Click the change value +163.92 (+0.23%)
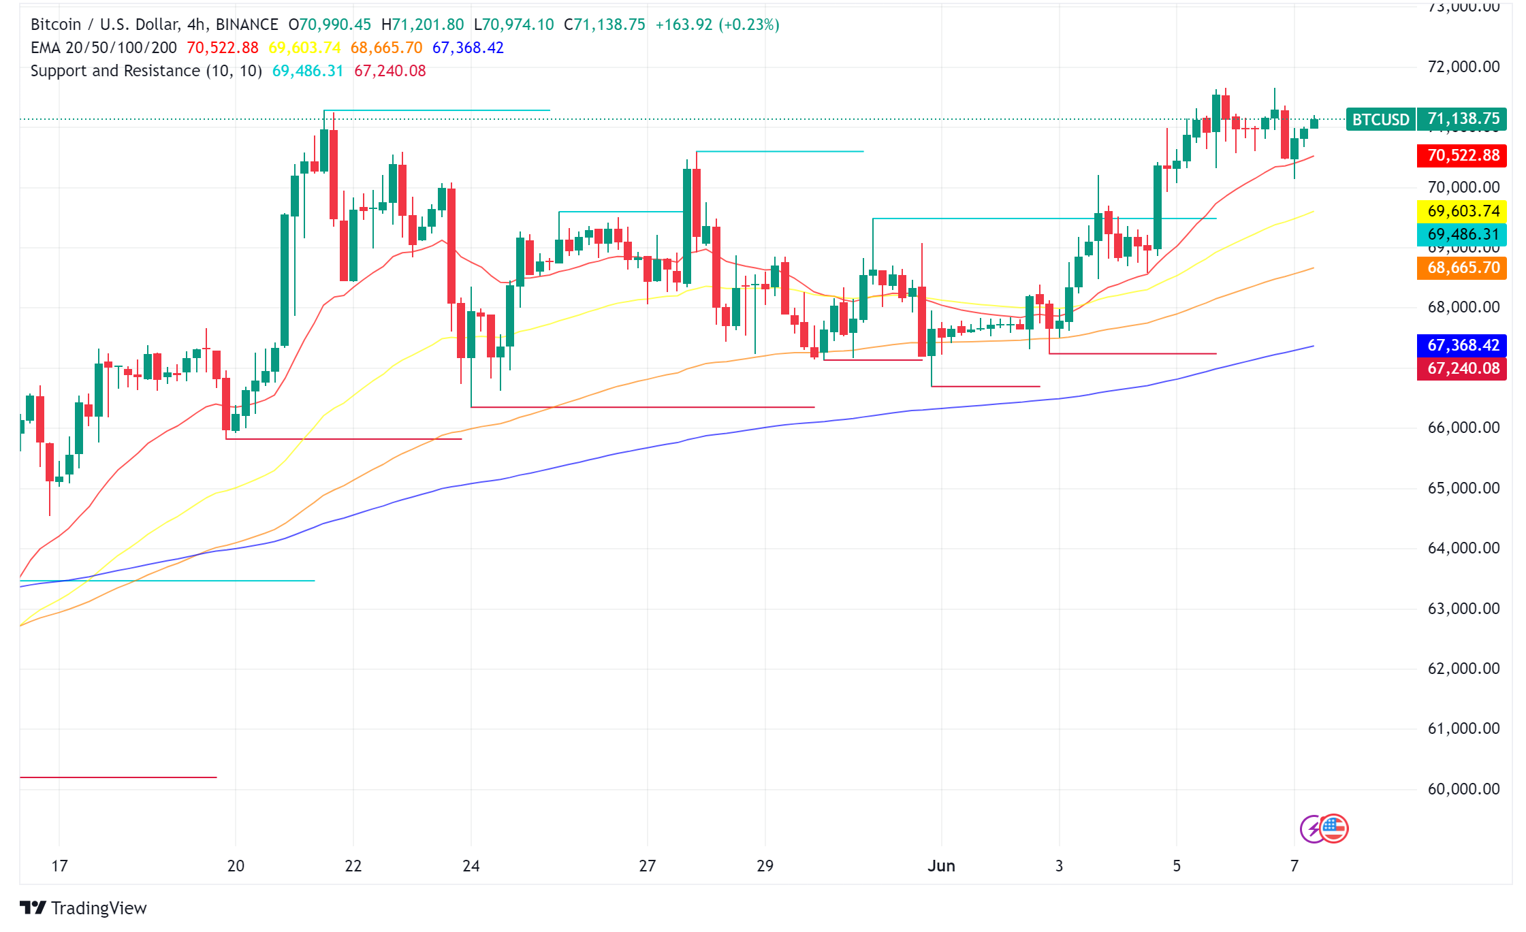Viewport: 1526px width, 932px height. pos(718,25)
